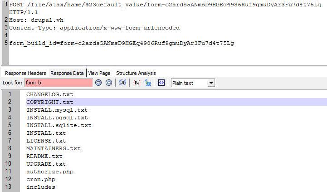Toggle the word wrap arrows icon
Screen dimensions: 327x192
(161, 83)
